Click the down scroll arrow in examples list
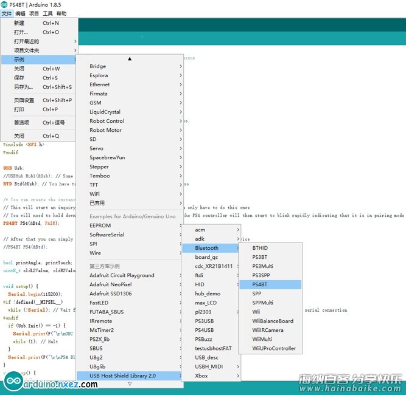This screenshot has height=395, width=406. (x=130, y=384)
